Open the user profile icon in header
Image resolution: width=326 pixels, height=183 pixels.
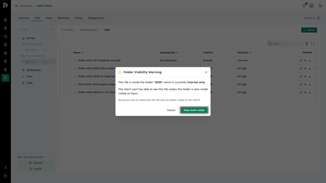311,6
